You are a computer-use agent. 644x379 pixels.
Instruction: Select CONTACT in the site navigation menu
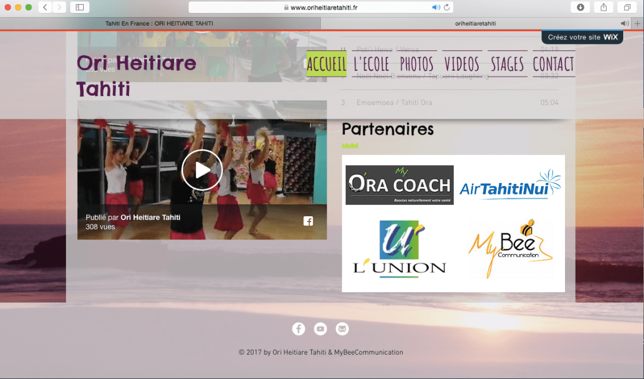click(553, 64)
